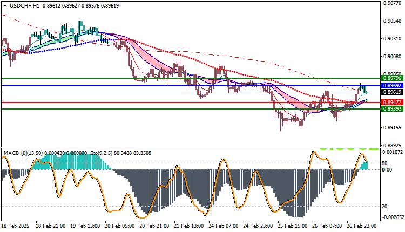
Task: Select the stochastic 80 level label
Action: click(384, 163)
